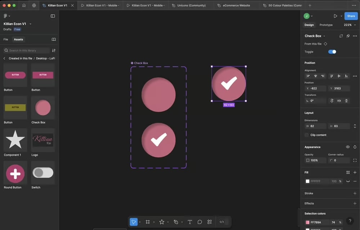360x230 pixels.
Task: Select the Move tool in toolbar
Action: 134,222
